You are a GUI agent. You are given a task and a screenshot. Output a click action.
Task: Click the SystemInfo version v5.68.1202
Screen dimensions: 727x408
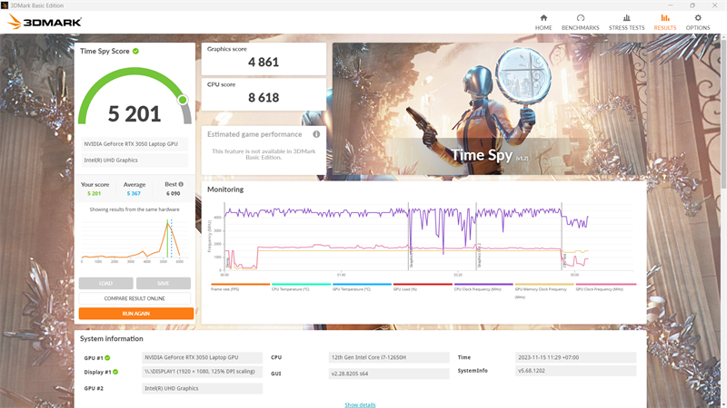point(575,371)
